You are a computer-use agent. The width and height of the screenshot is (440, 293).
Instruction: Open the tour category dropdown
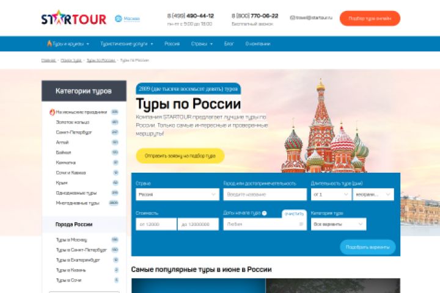pyautogui.click(x=339, y=224)
